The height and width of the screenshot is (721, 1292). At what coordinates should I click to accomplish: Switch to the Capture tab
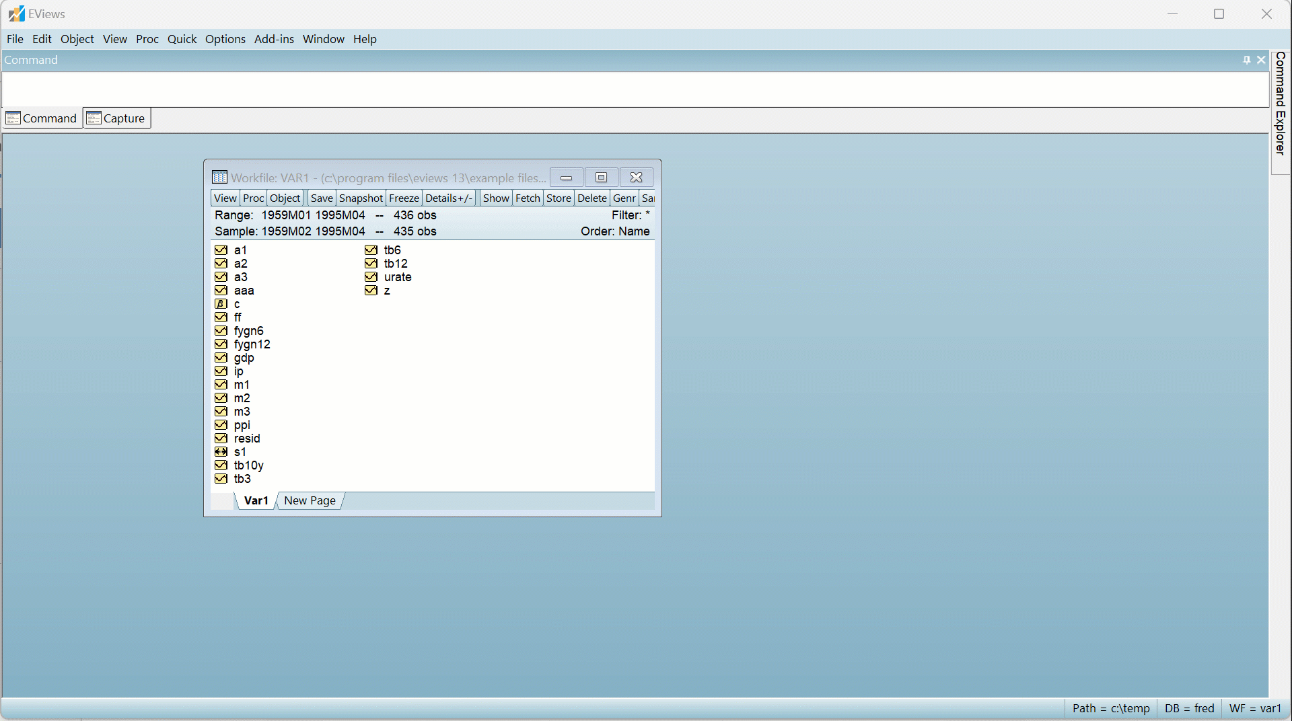117,118
